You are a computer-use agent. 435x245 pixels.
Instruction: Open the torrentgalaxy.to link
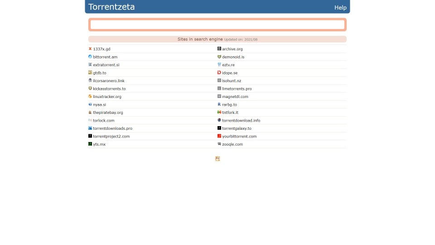[x=237, y=128]
